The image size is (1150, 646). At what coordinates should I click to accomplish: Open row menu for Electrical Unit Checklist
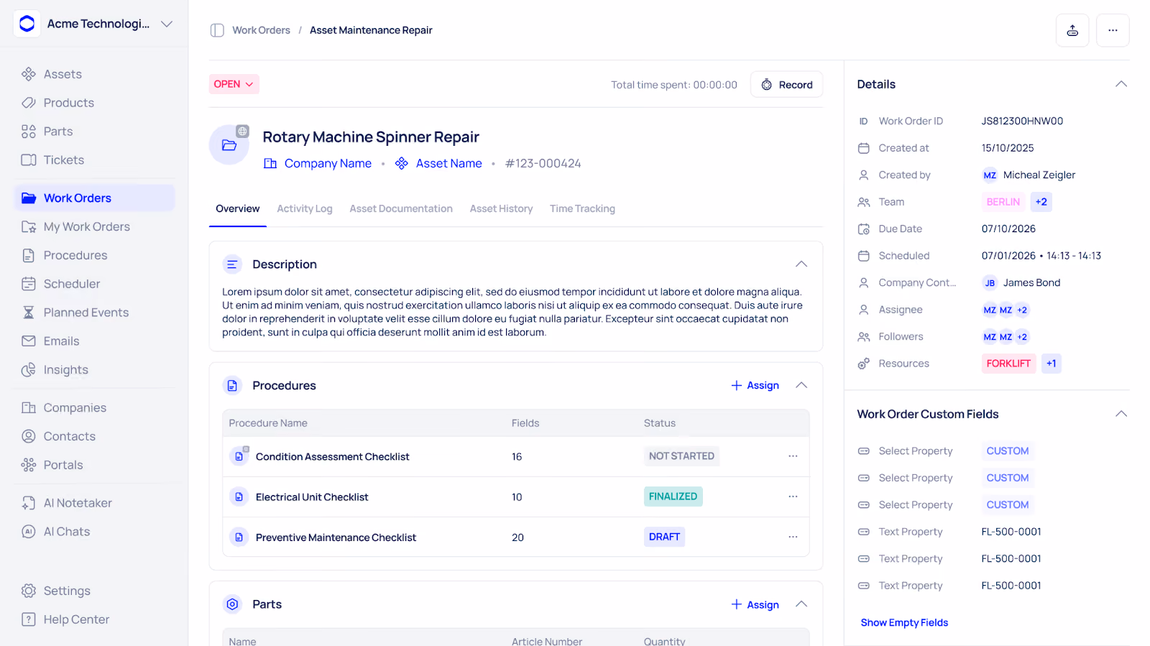click(x=793, y=497)
